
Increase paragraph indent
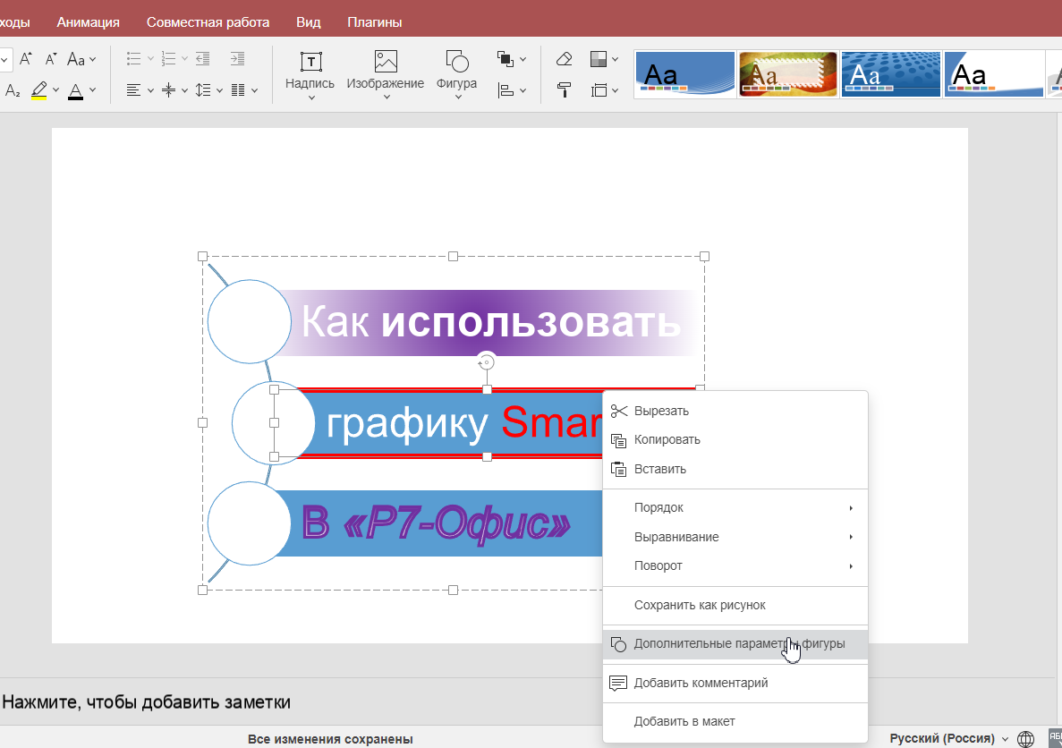click(237, 59)
